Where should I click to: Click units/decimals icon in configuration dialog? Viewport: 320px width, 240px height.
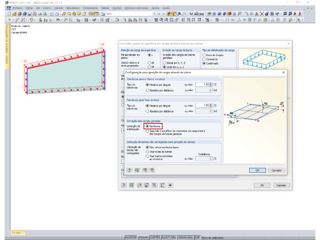pyautogui.click(x=137, y=170)
